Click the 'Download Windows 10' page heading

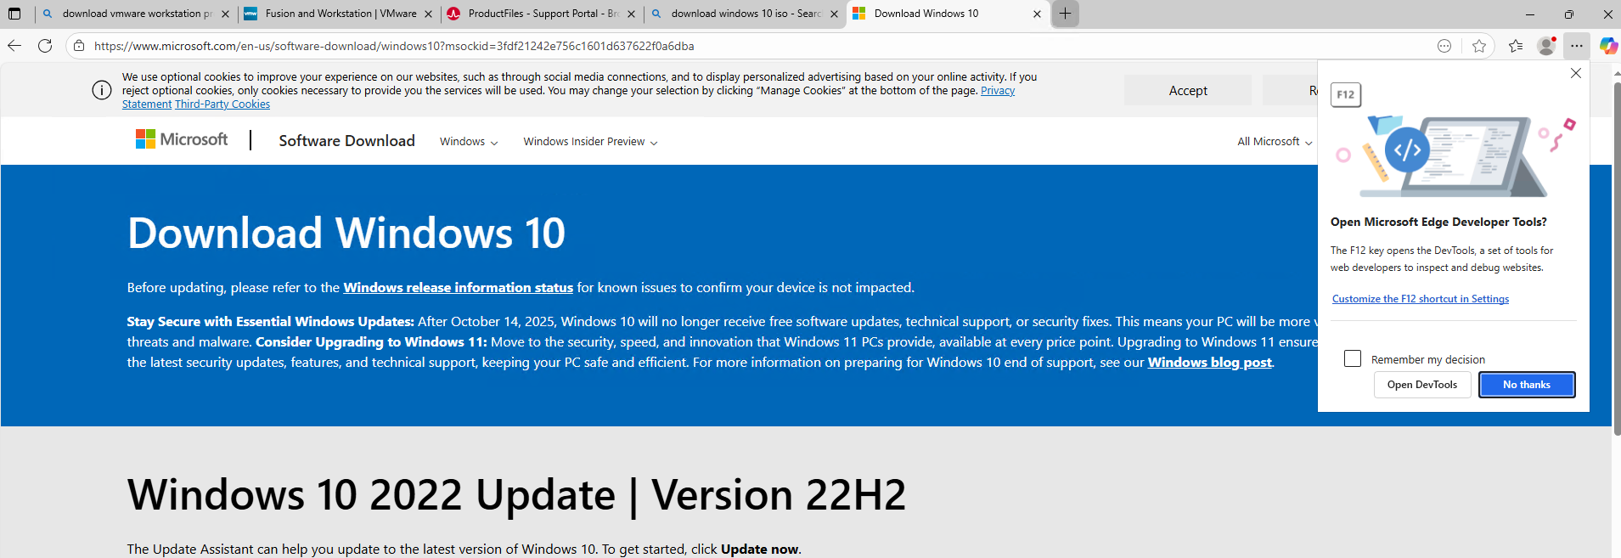[x=346, y=233]
